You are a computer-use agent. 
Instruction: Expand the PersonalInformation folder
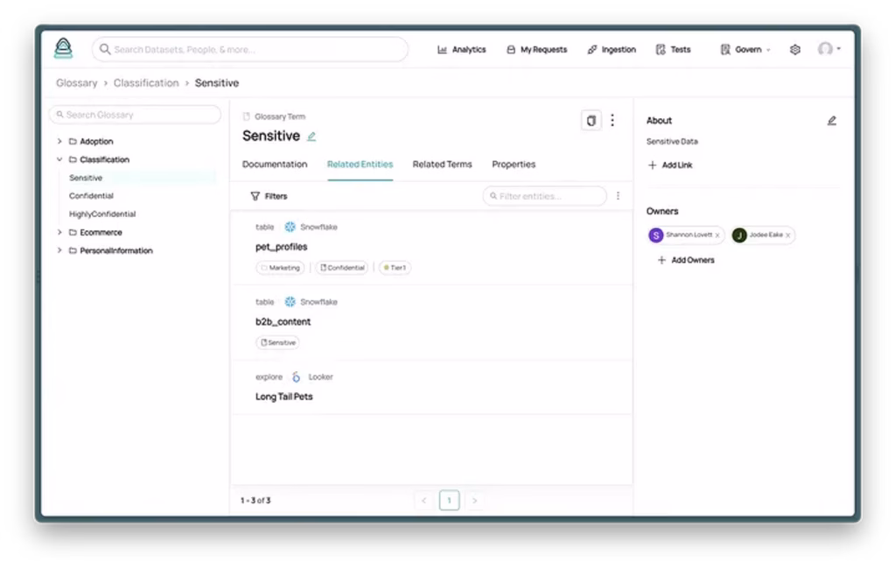(x=59, y=251)
